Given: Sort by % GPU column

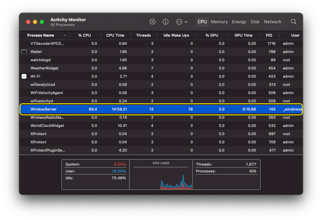Looking at the screenshot, I should pos(212,35).
